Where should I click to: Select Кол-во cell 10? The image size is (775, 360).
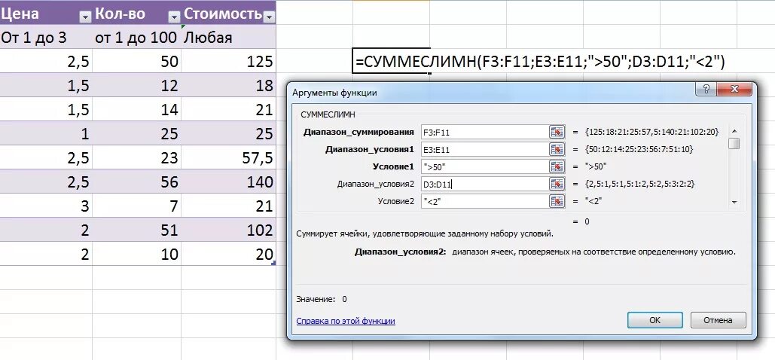pyautogui.click(x=136, y=254)
